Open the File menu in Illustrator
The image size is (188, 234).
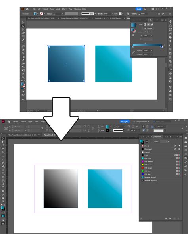[x=34, y=9]
